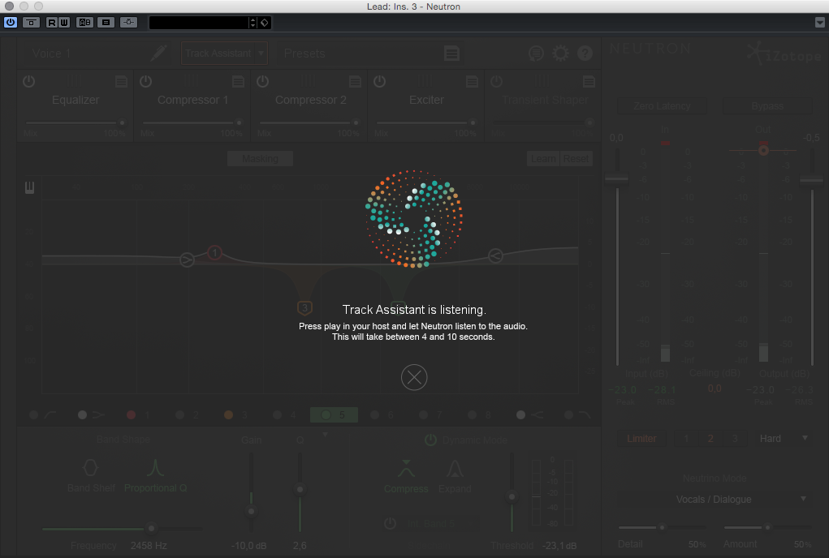Select the Compress mode icon
829x558 pixels.
coord(405,468)
